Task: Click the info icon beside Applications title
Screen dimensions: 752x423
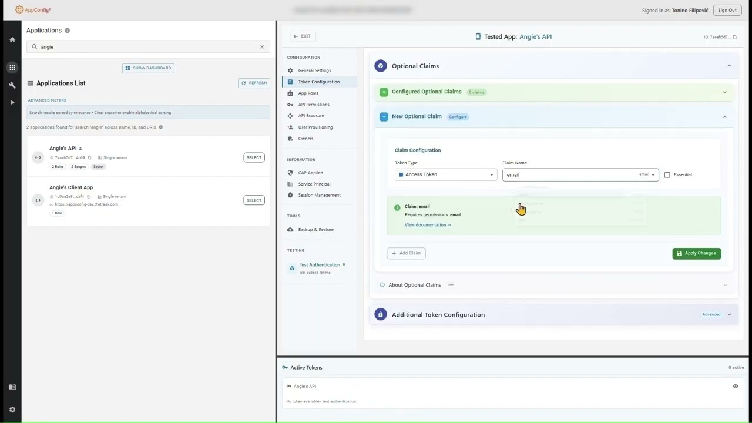Action: (x=67, y=31)
